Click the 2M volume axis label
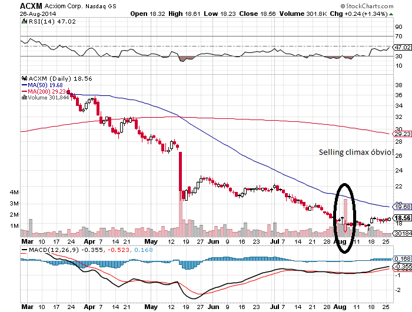 (15, 215)
